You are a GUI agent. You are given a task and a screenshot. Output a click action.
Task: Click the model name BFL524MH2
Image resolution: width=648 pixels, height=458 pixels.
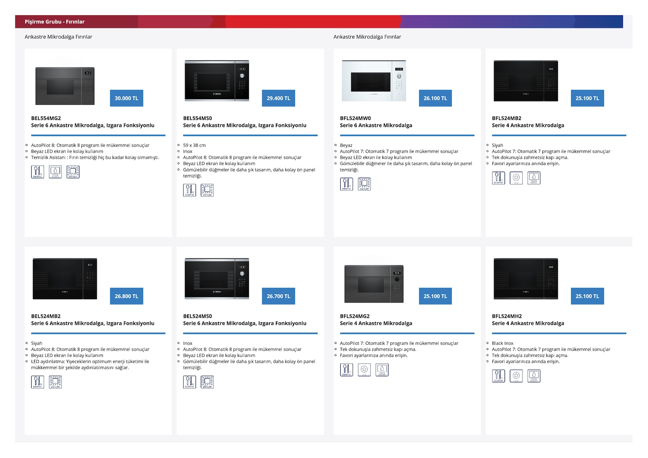click(507, 316)
